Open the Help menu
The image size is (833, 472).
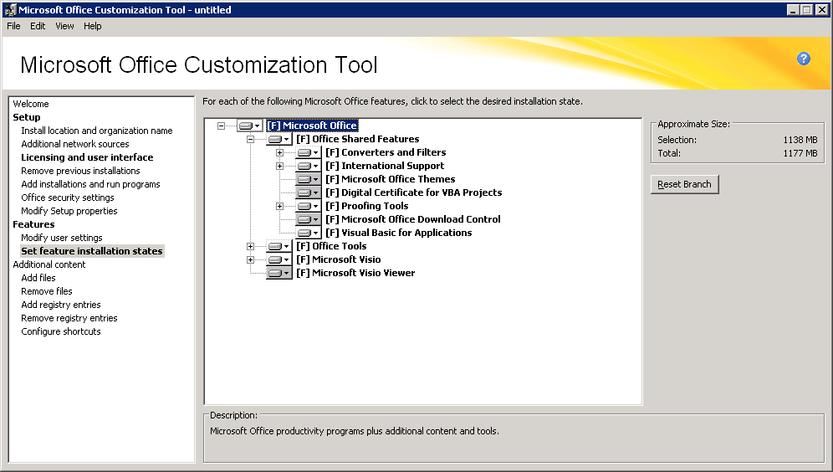coord(93,26)
